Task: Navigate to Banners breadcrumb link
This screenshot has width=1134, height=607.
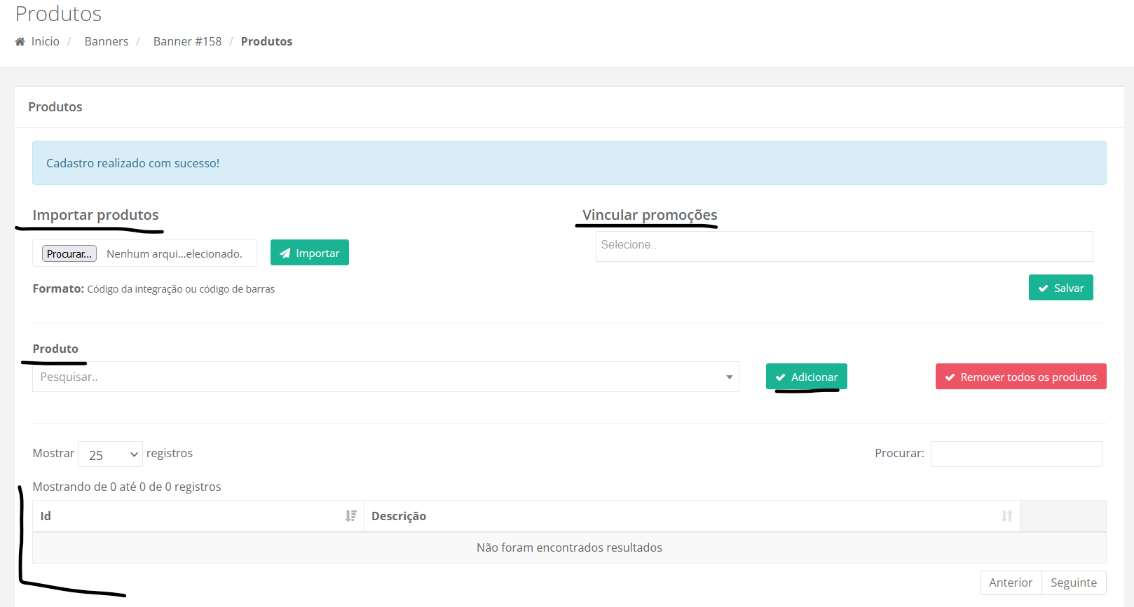Action: coord(107,42)
